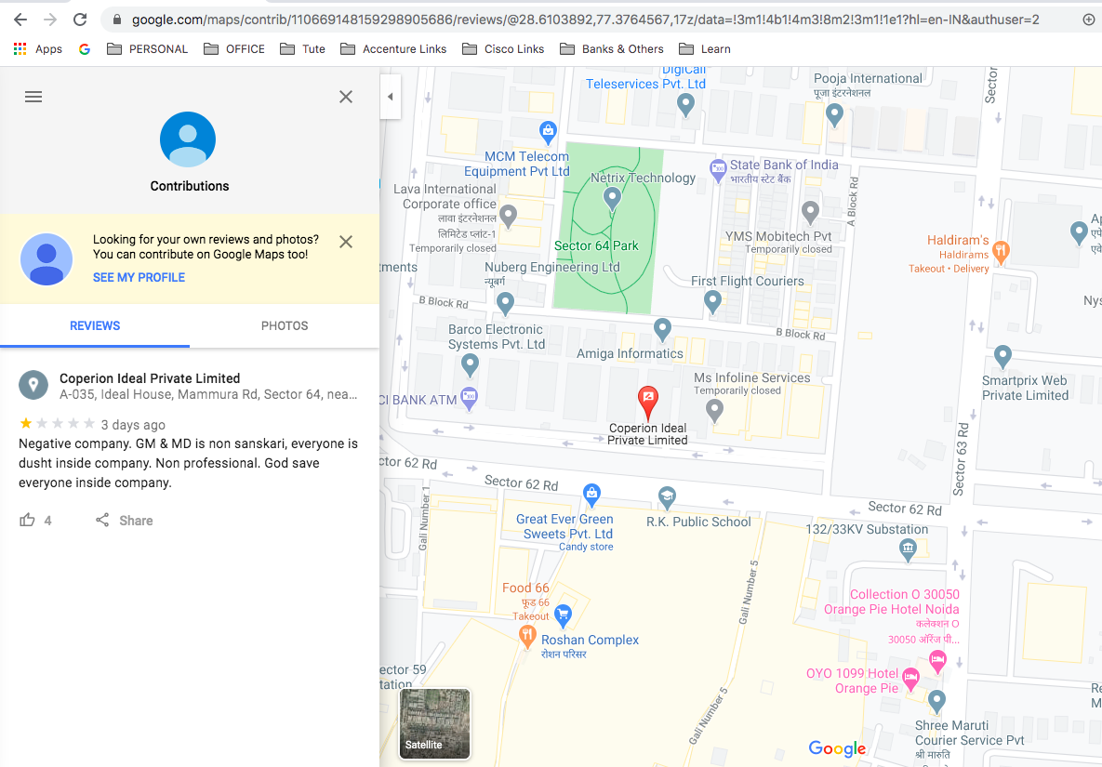Screen dimensions: 1102x767
Task: Select the Smartprix Web Private Limited pin
Action: [1002, 356]
